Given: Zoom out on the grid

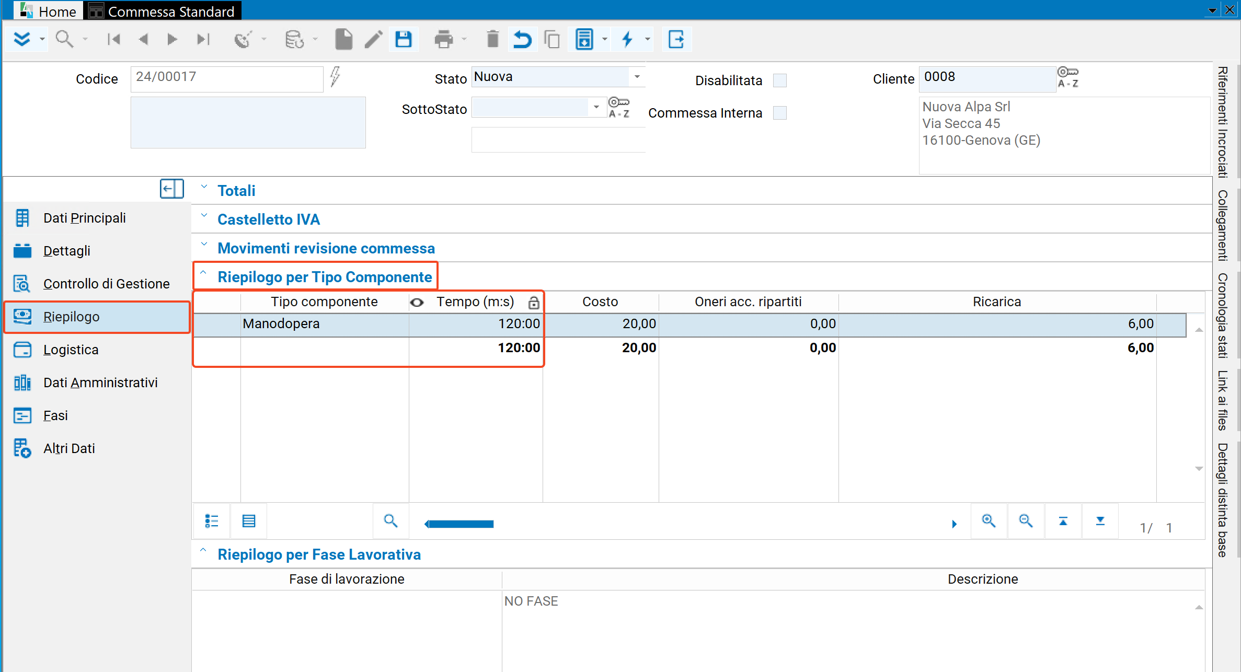Looking at the screenshot, I should click(1026, 521).
